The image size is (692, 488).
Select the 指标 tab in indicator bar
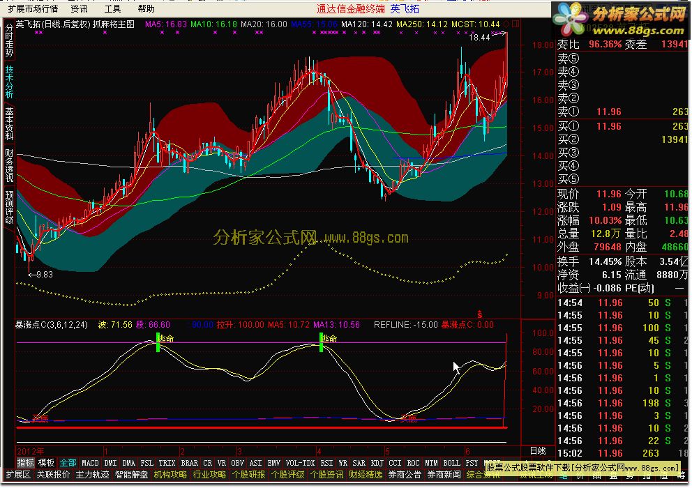25,463
